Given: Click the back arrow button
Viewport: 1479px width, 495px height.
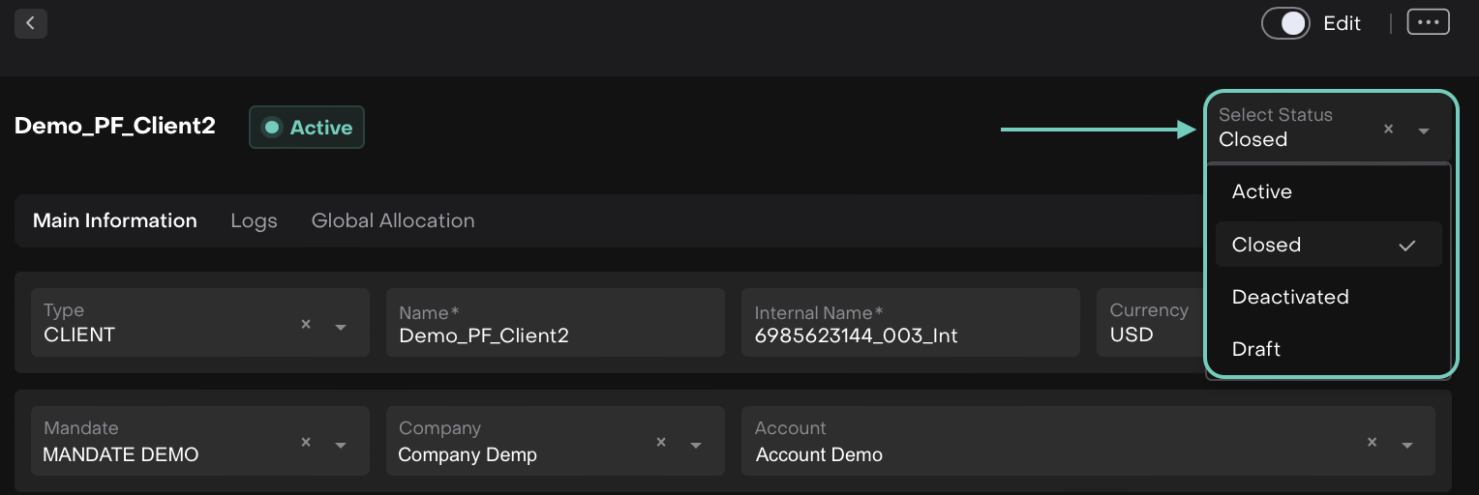Looking at the screenshot, I should pos(31,23).
